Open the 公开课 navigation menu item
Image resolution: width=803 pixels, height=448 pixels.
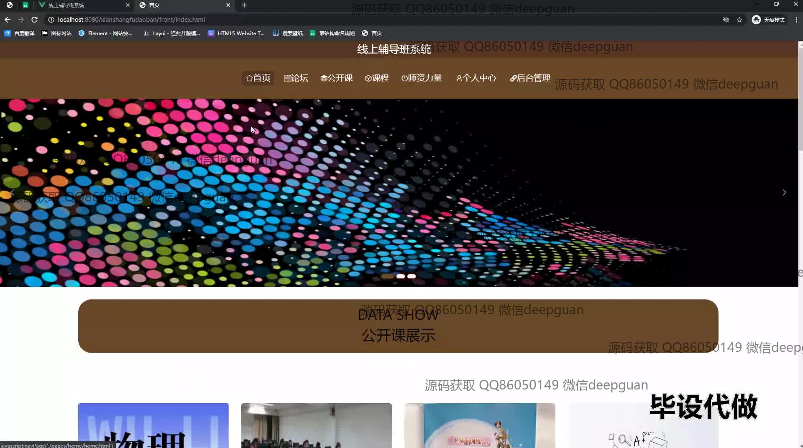point(336,78)
